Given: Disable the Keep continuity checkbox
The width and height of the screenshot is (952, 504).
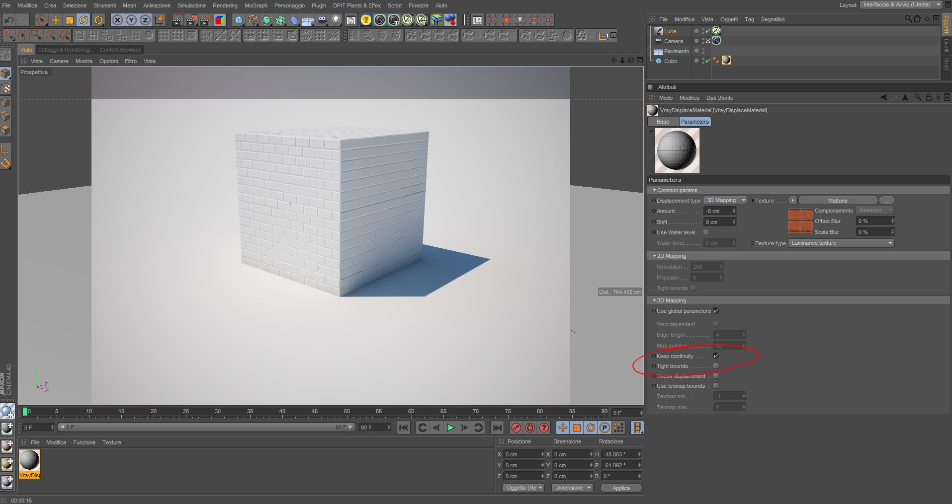Looking at the screenshot, I should pyautogui.click(x=716, y=356).
